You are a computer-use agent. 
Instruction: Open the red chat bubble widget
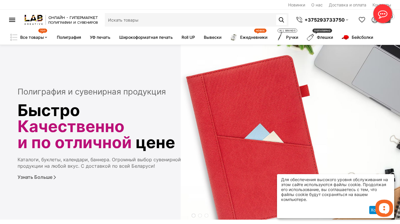pyautogui.click(x=382, y=14)
